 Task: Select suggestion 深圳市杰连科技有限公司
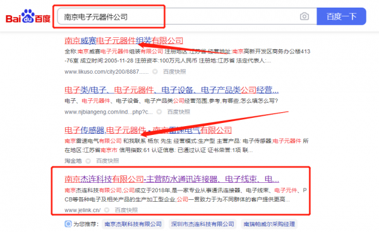[203, 224]
